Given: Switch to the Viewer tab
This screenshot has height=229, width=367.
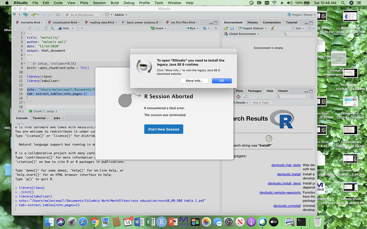Looking at the screenshot, I should tap(283, 91).
